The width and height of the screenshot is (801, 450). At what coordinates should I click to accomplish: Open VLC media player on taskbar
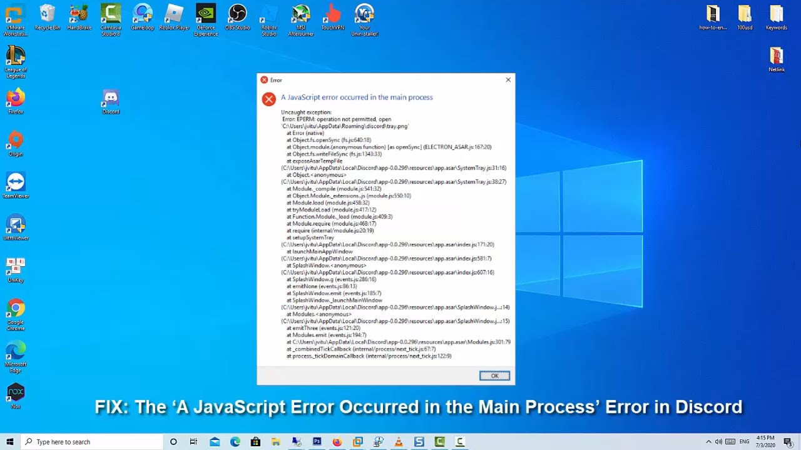[399, 442]
